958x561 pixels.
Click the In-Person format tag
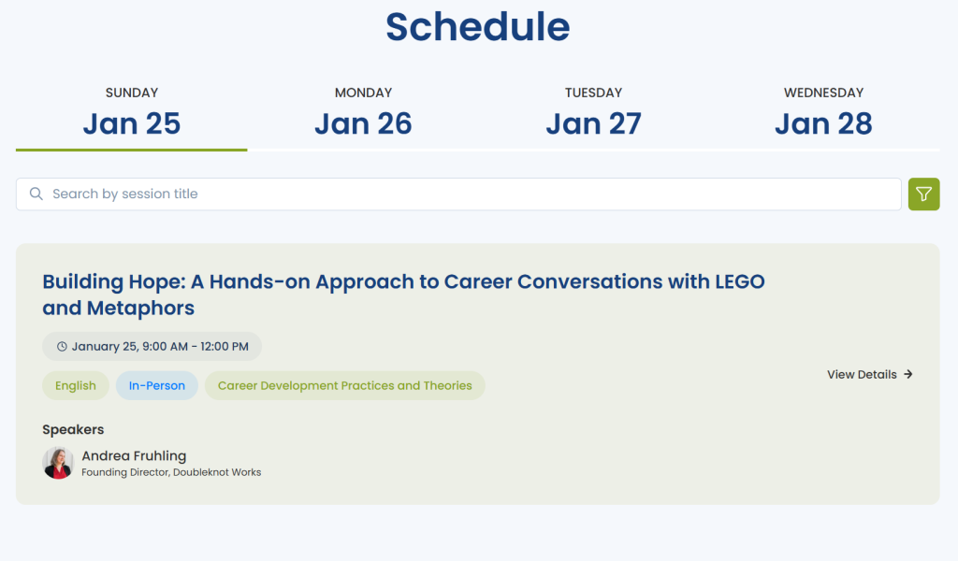[x=157, y=385]
